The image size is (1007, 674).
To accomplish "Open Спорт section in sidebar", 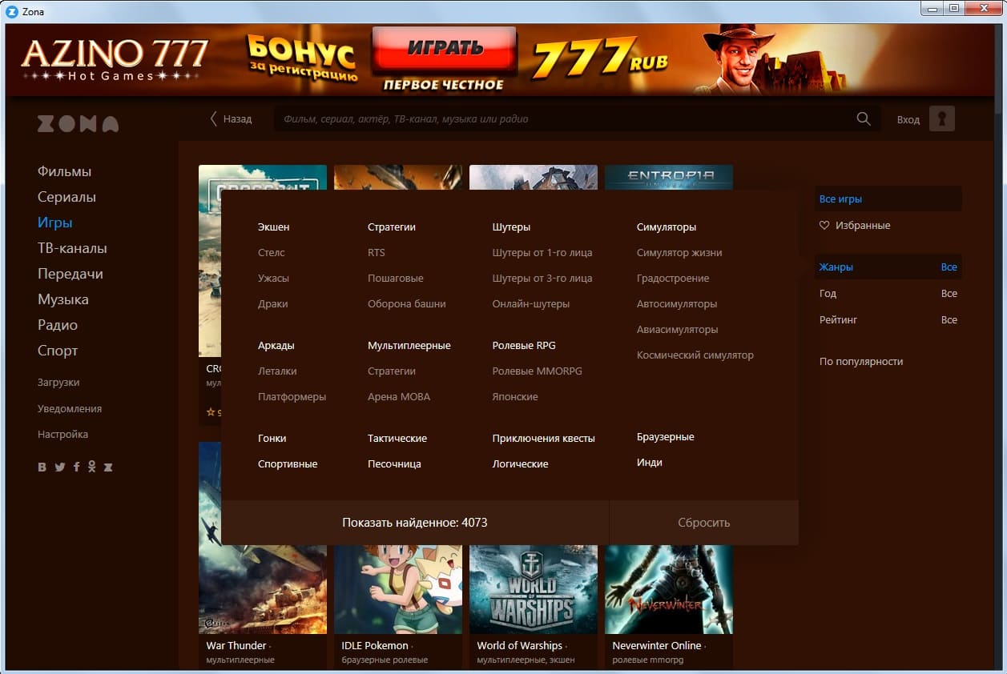I will point(58,351).
